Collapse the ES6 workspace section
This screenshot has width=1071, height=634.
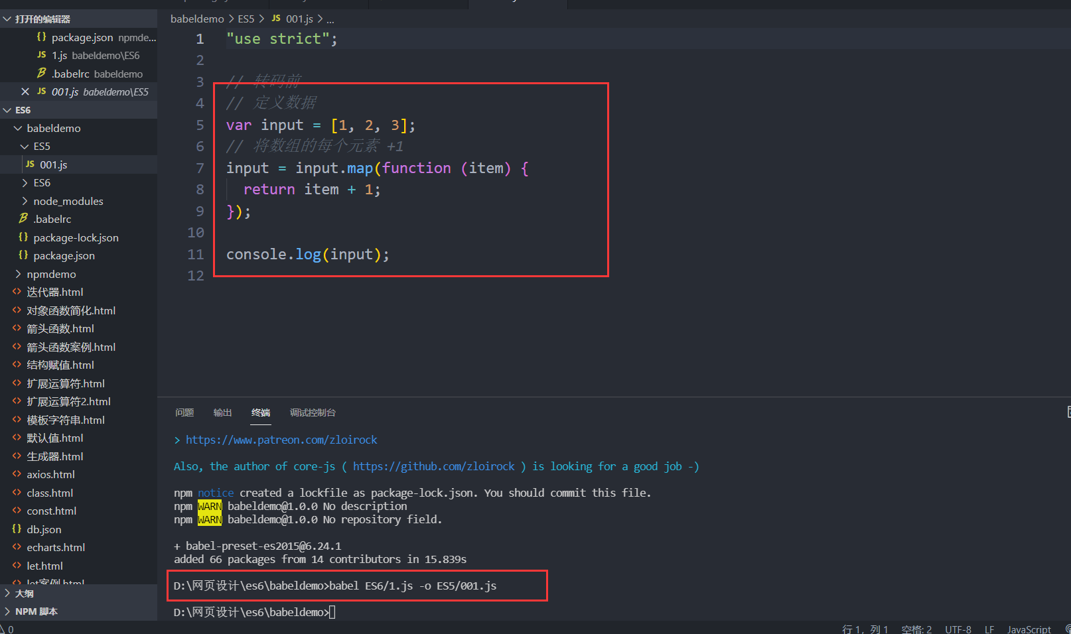coord(7,110)
